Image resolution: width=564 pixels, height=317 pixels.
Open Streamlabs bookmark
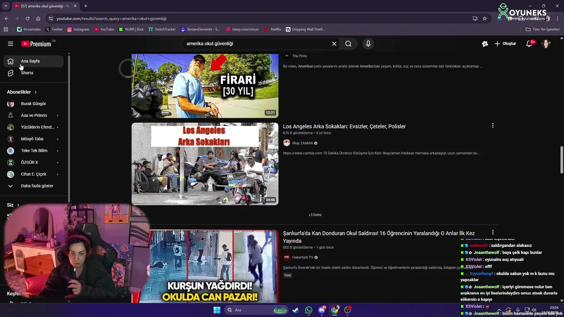(29, 29)
